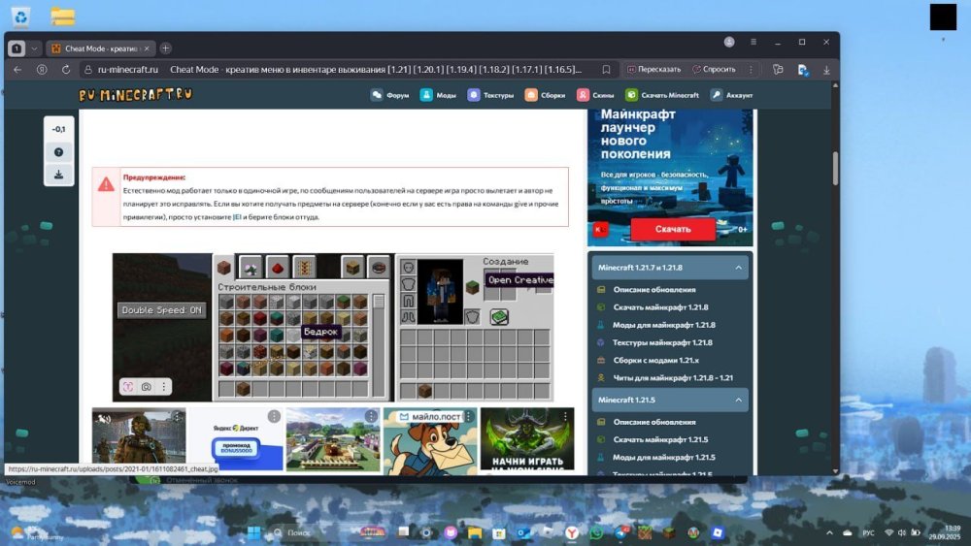Reload the page with the refresh icon
971x546 pixels.
point(66,70)
